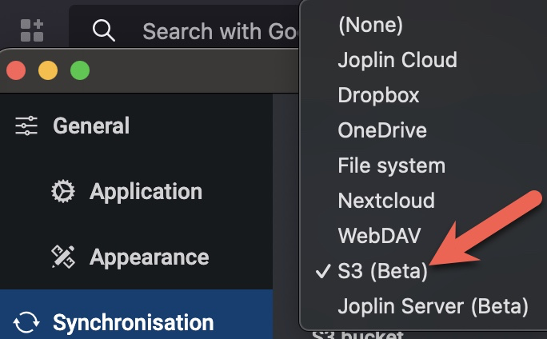Pick OneDrive in the dropdown
Screen dimensions: 547x339
382,130
